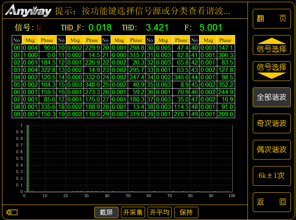Select 全部谐波 all harmonics display

click(272, 97)
